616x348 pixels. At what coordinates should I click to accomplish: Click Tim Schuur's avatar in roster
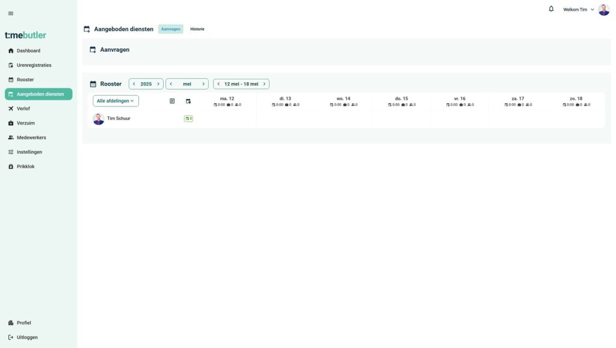(x=99, y=118)
